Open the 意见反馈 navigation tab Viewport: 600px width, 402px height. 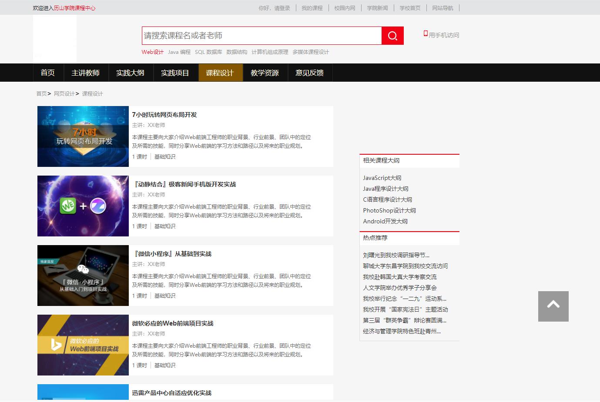(x=309, y=73)
